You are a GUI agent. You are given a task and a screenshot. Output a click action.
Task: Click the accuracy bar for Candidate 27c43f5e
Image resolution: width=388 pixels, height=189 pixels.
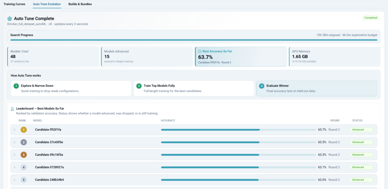point(238,142)
